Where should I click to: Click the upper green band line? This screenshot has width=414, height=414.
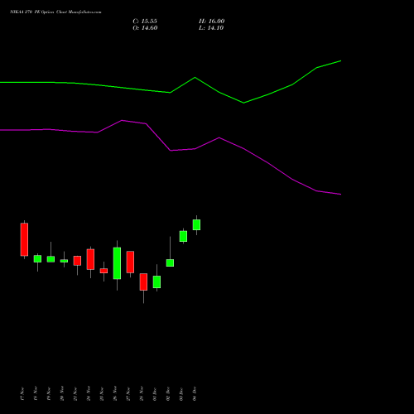(x=171, y=93)
